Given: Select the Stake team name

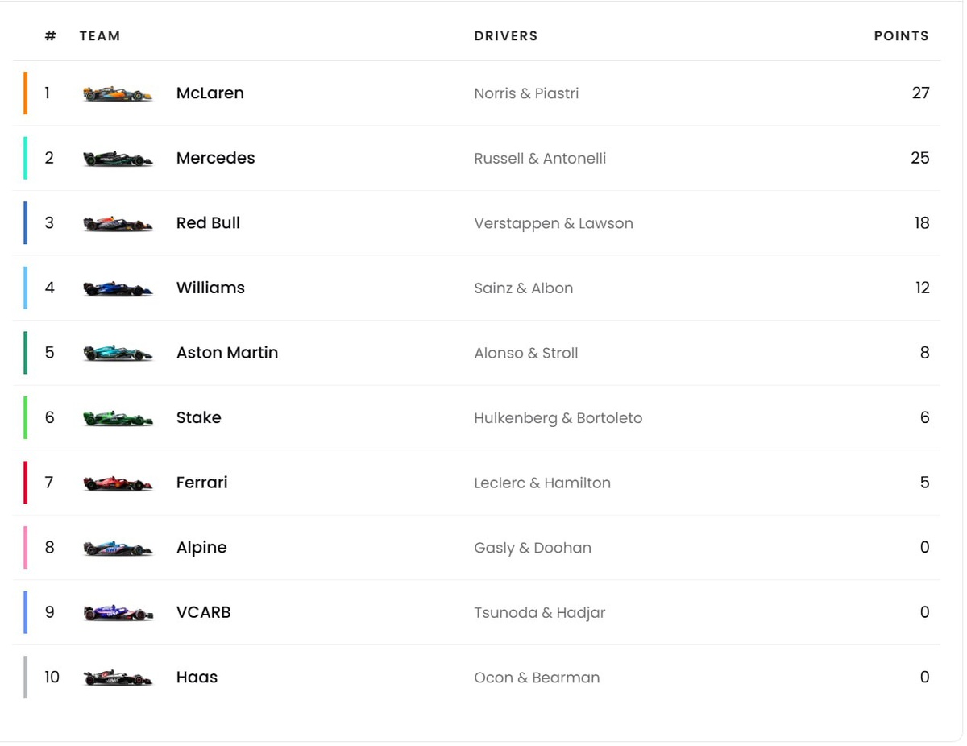Looking at the screenshot, I should pos(199,417).
